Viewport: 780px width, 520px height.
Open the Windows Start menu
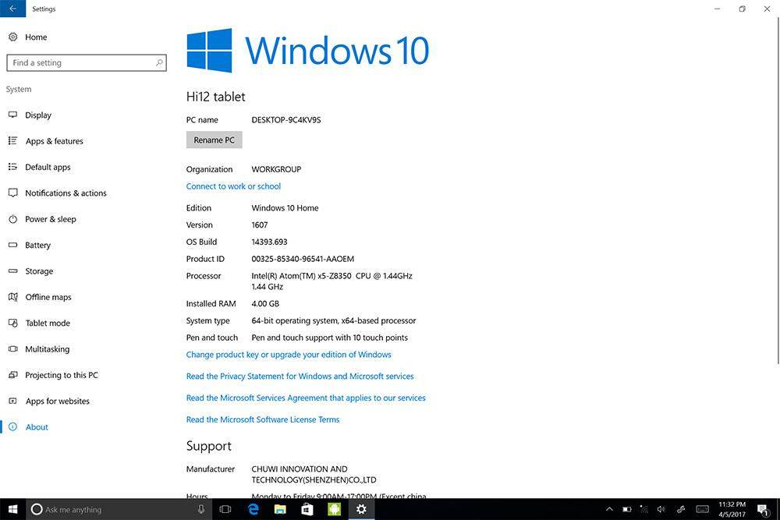click(x=12, y=509)
